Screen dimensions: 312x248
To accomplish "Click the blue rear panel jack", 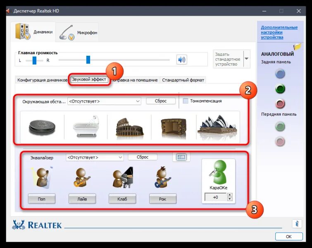I will (280, 74).
